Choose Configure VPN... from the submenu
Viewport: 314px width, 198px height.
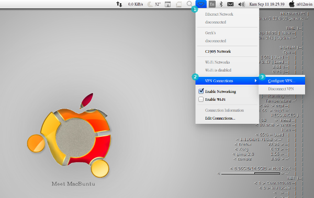point(282,81)
